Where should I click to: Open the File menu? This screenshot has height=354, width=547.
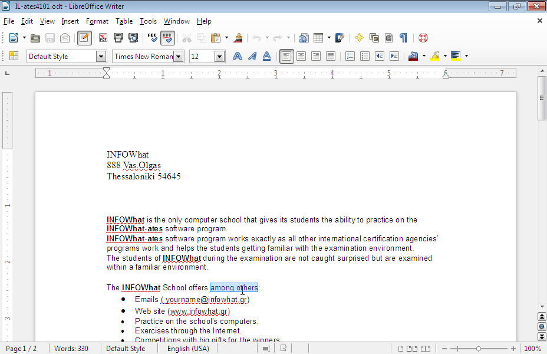coord(9,21)
